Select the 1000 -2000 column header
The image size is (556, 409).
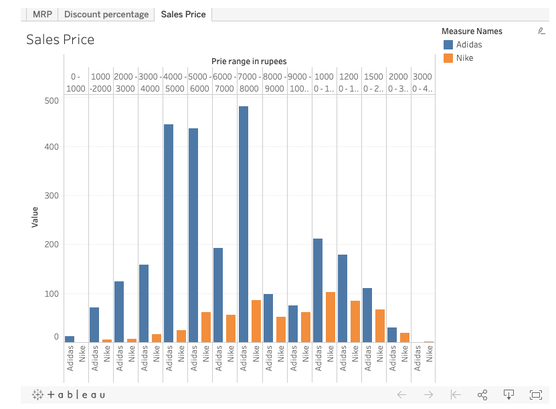(101, 82)
